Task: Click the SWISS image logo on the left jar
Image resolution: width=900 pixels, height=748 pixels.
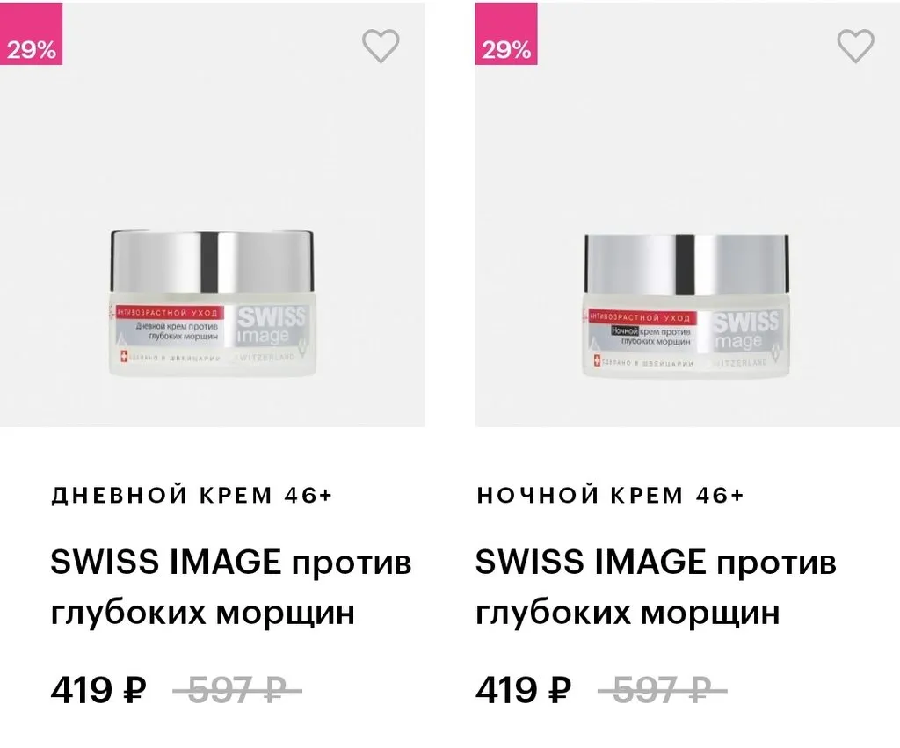Action: [271, 325]
